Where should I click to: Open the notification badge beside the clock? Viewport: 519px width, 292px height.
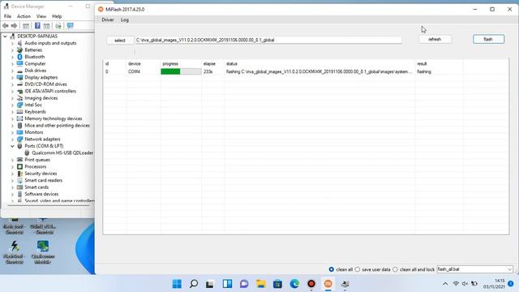511,284
